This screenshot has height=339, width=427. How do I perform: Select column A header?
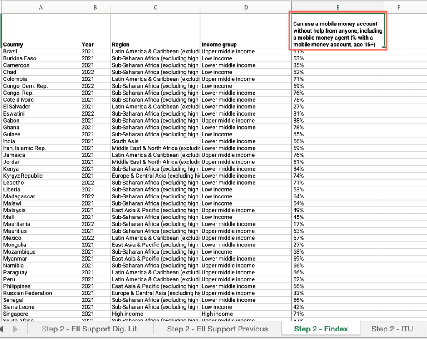pyautogui.click(x=40, y=8)
